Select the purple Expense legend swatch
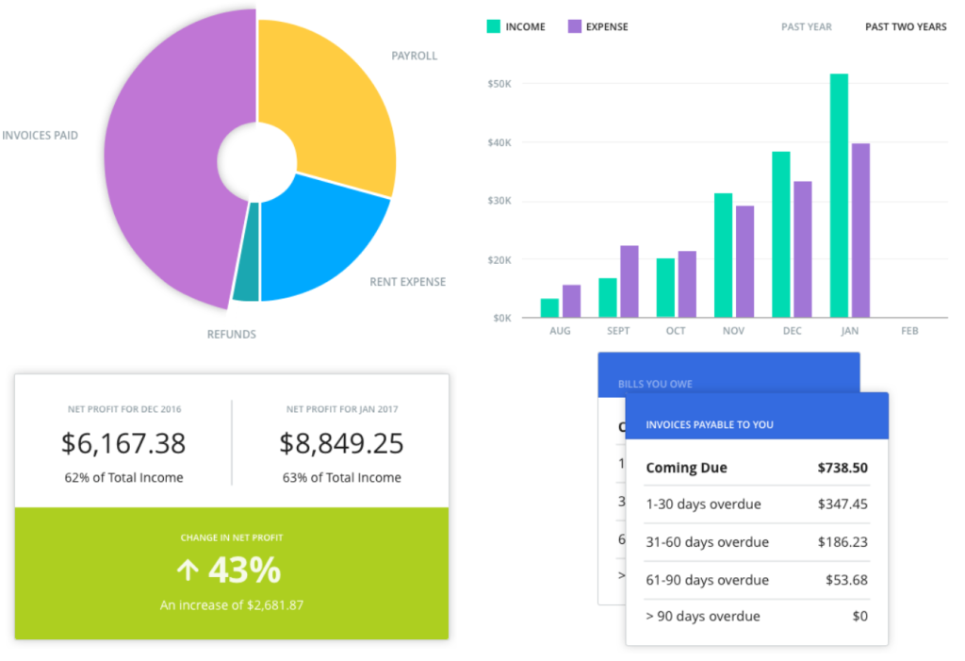965x661 pixels. [574, 26]
